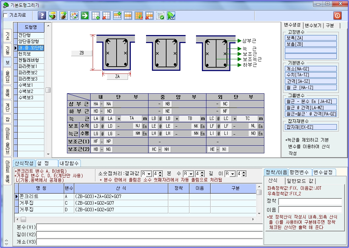Click the white grid icon with green plus
The width and height of the screenshot is (349, 248).
(96, 16)
